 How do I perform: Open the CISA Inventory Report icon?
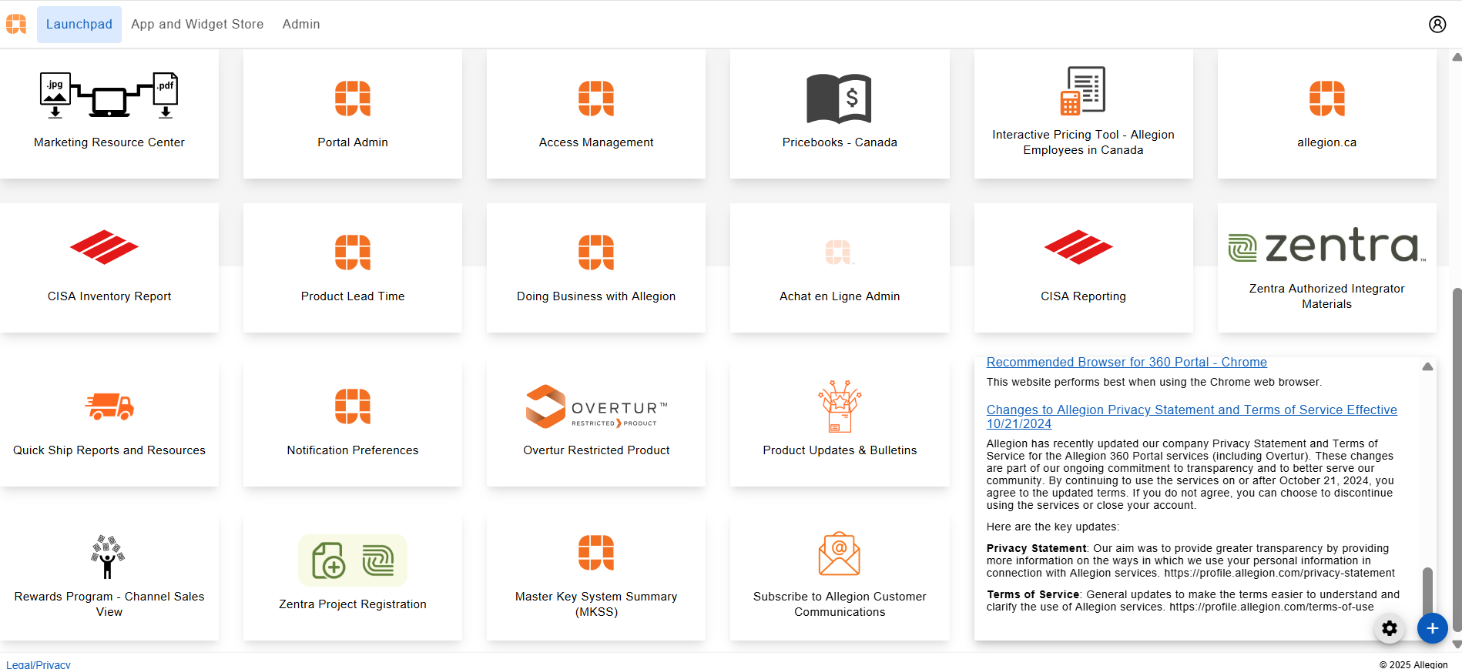click(x=104, y=247)
